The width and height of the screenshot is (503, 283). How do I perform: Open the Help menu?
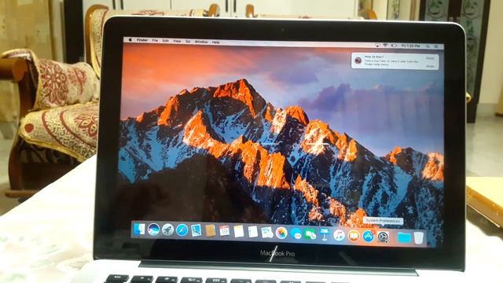click(216, 42)
